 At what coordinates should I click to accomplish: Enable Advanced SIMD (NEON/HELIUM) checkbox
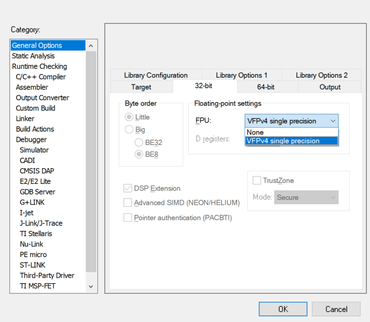(128, 203)
